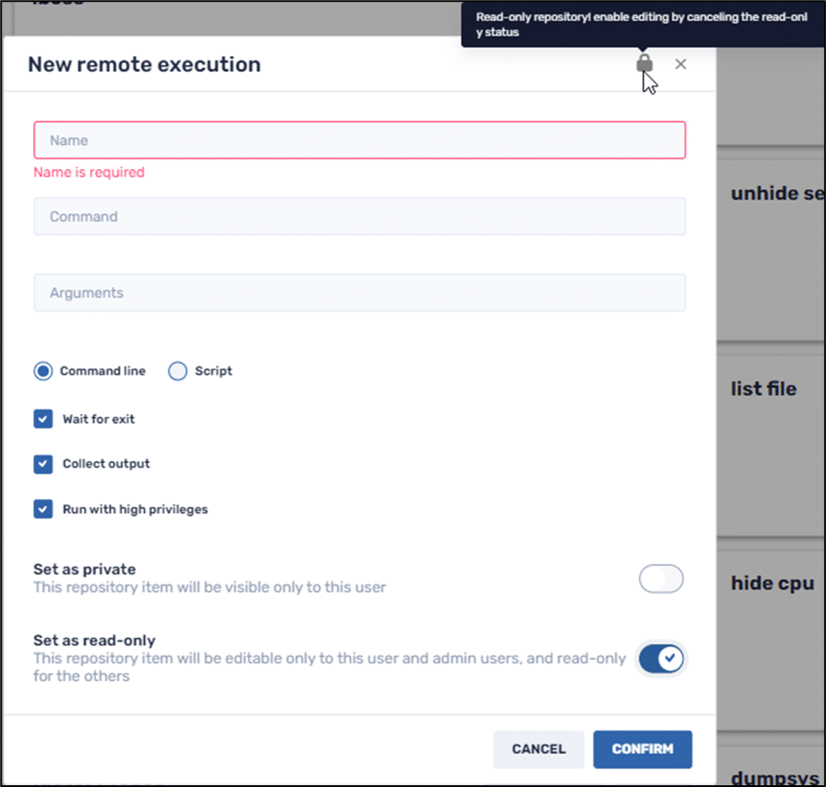Disable Run with high privileges checkbox
826x787 pixels.
(44, 509)
